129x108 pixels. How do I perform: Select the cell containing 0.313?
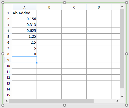[x=24, y=25]
